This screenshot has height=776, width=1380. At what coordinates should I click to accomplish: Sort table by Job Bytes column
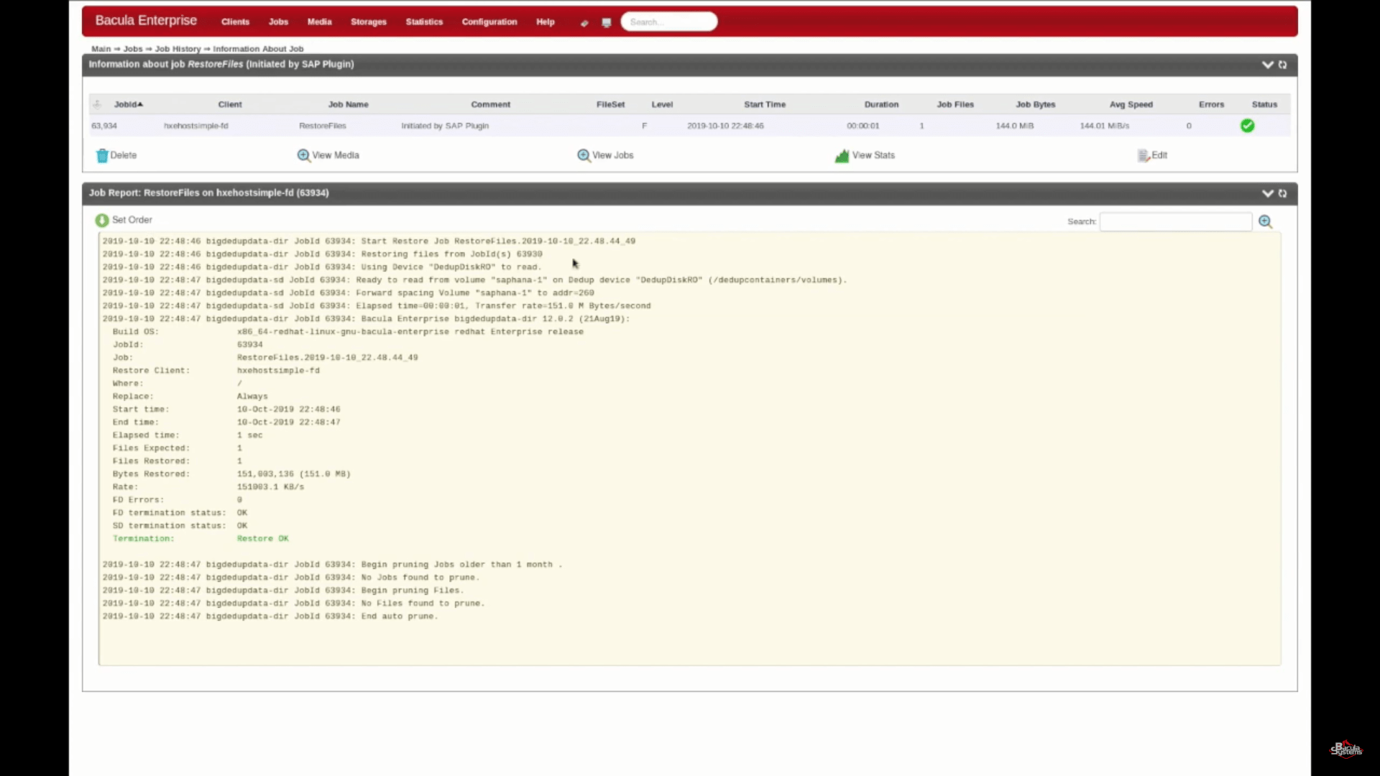1035,104
